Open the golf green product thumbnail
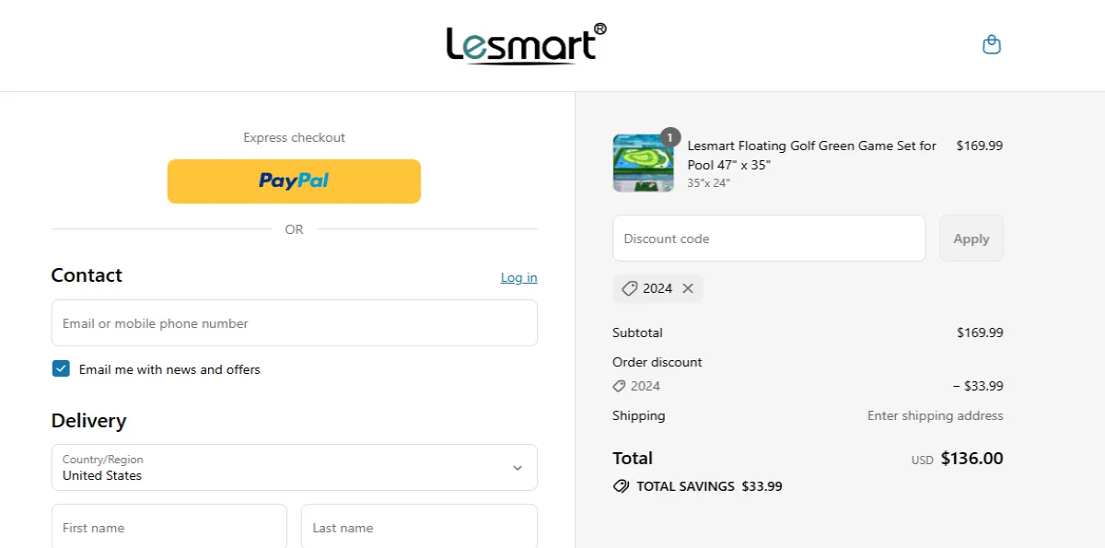 (636, 163)
